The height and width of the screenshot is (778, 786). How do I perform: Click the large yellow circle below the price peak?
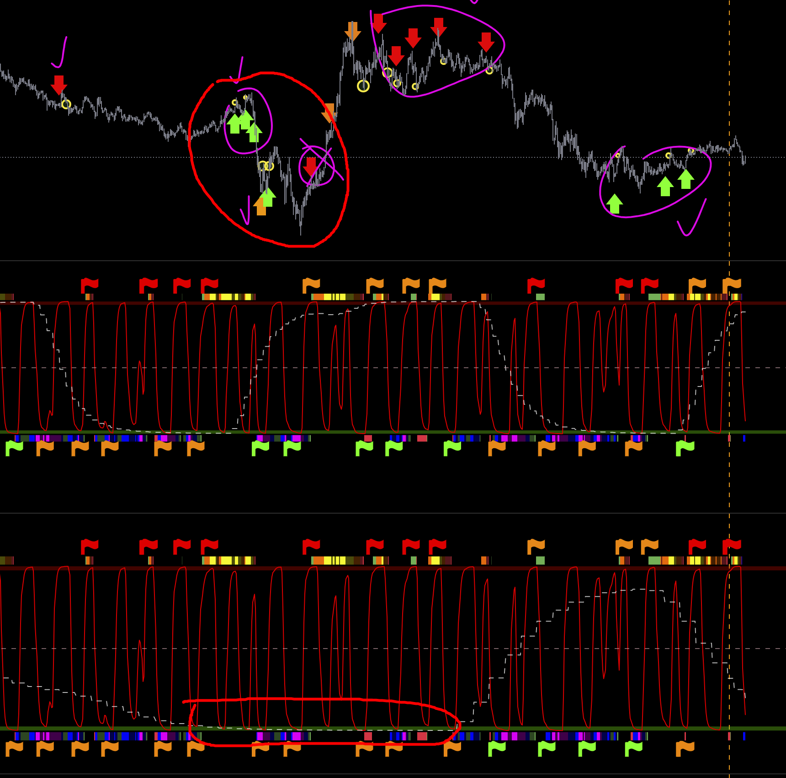(x=363, y=86)
